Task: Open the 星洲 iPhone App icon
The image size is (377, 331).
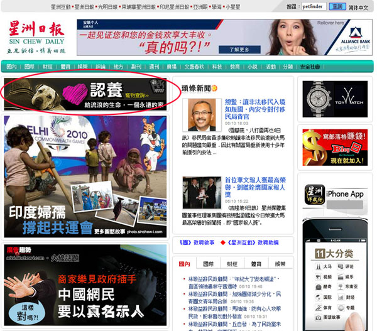Action: (x=315, y=195)
